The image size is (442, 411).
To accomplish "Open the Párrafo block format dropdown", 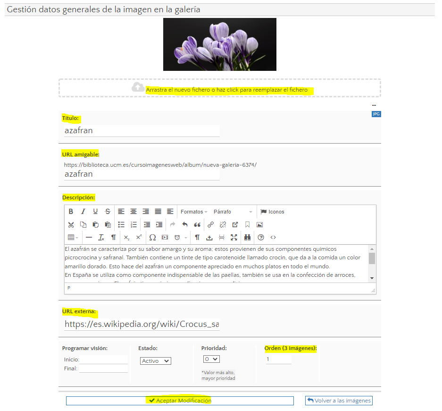I will tap(233, 212).
